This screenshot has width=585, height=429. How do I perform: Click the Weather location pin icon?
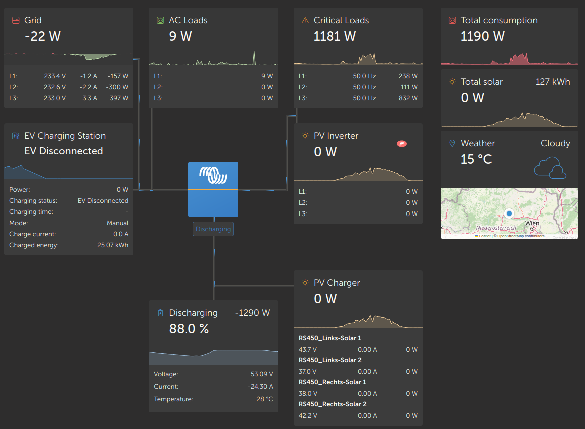452,143
